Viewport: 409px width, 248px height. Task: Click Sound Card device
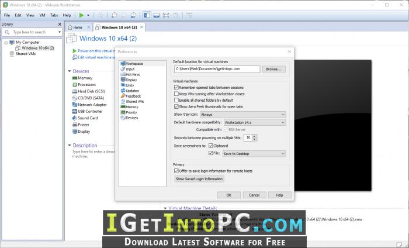click(x=85, y=118)
